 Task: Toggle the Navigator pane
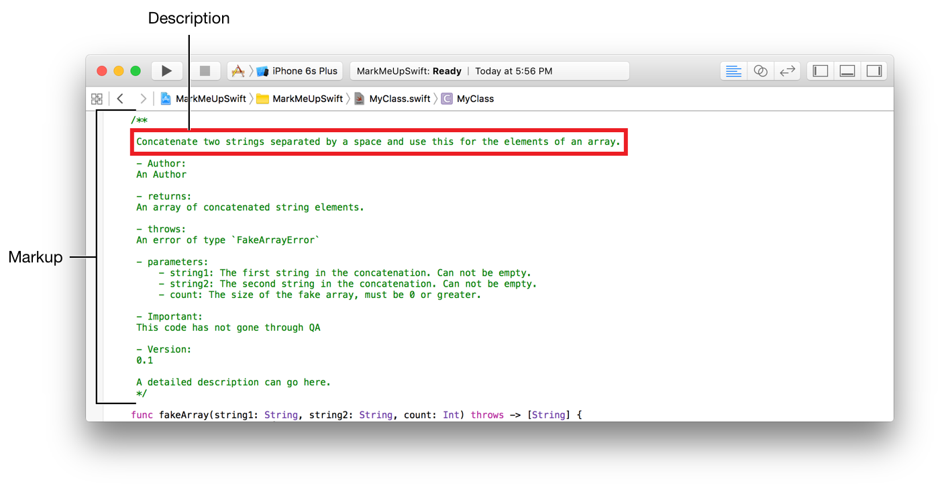(x=821, y=71)
